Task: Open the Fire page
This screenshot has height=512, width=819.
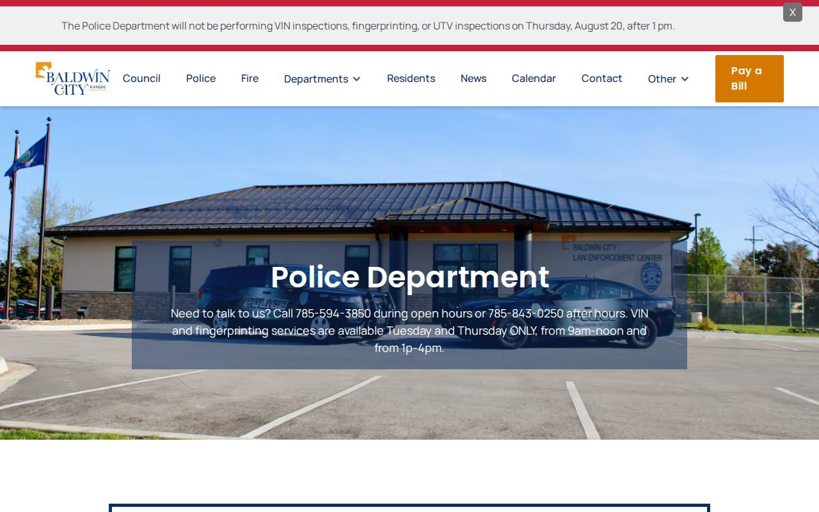Action: click(250, 78)
